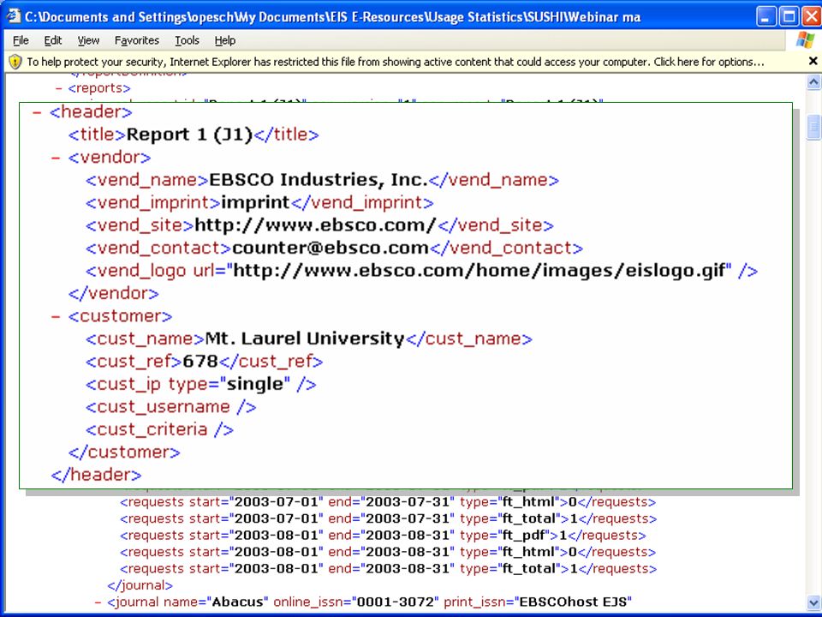The image size is (822, 617).
Task: Click the online_issn value 0001-3072
Action: [x=396, y=602]
